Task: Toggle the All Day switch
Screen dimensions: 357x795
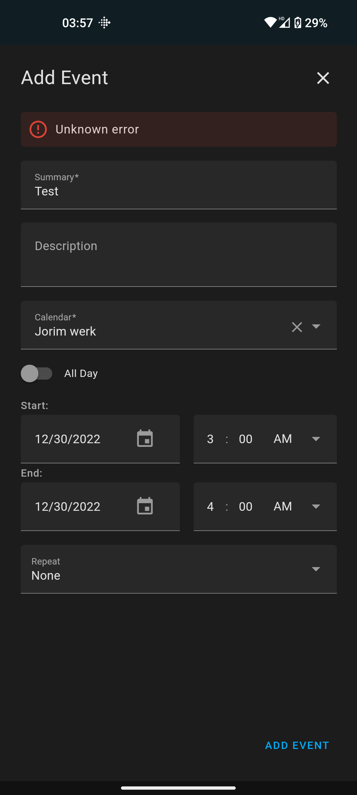Action: click(37, 373)
